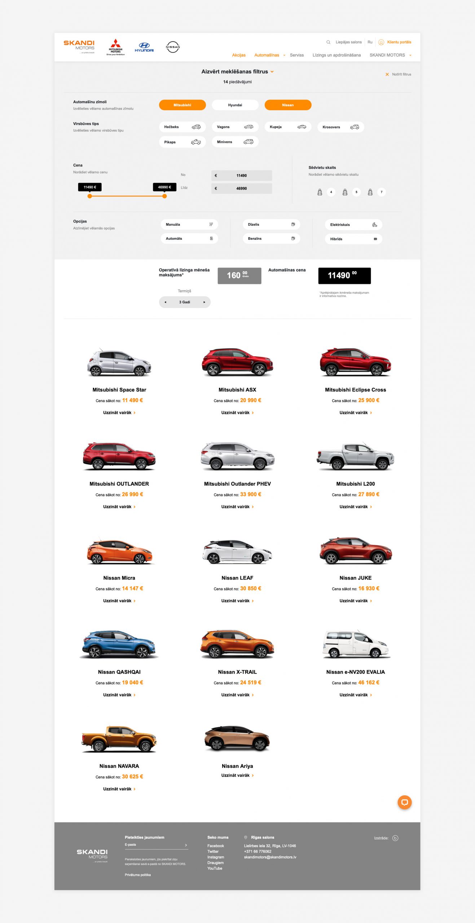The width and height of the screenshot is (475, 923).
Task: Open the Facebook footer link
Action: click(216, 846)
